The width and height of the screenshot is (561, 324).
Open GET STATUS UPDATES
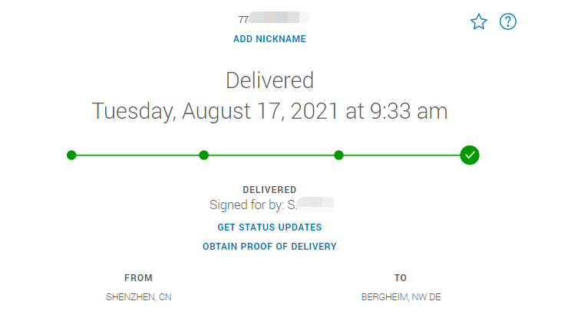270,227
